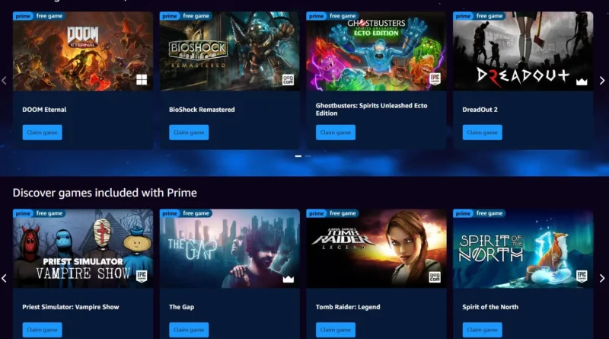Click the crown icon on DreadOut 2
The image size is (609, 339).
pyautogui.click(x=582, y=82)
